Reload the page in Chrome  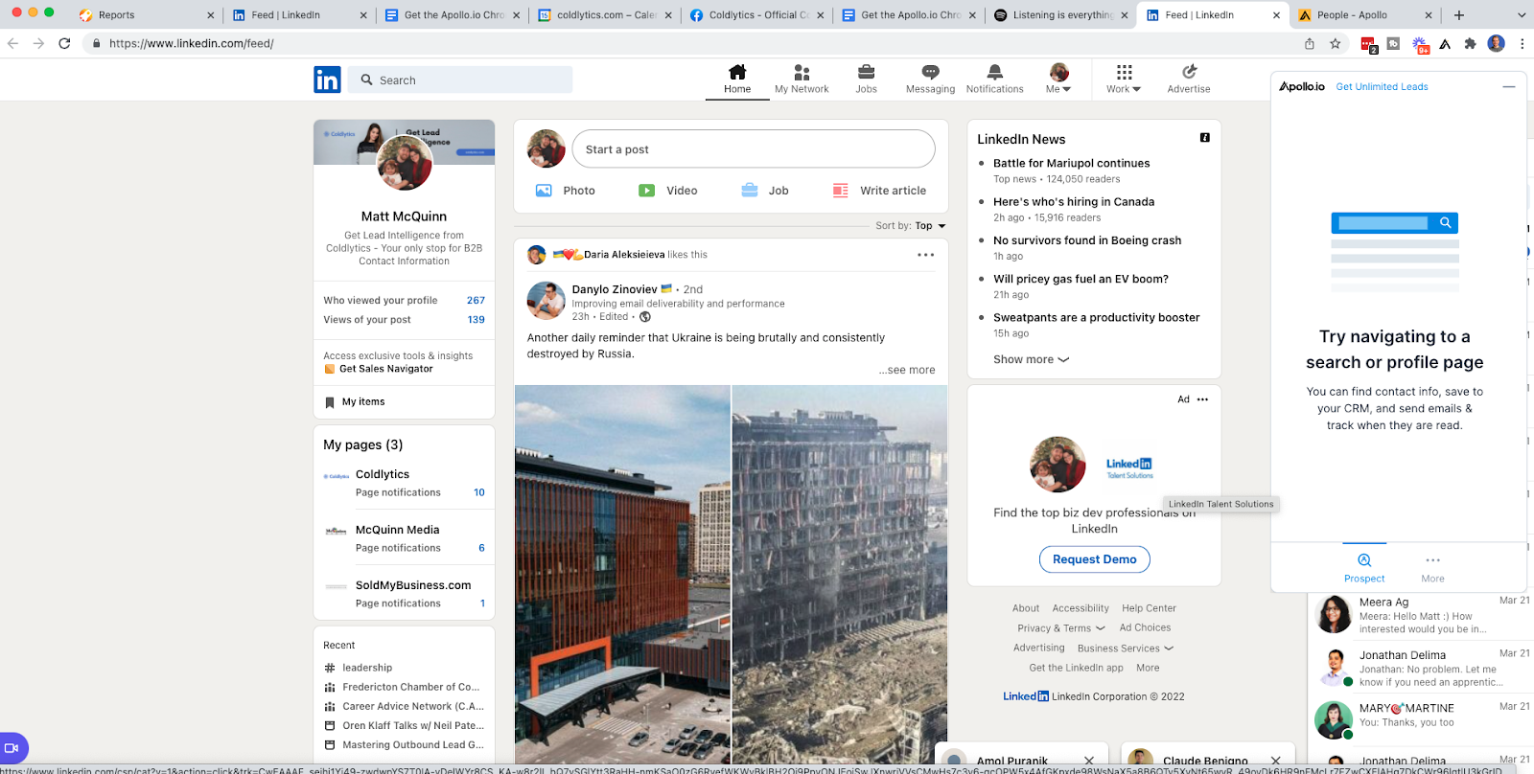64,43
